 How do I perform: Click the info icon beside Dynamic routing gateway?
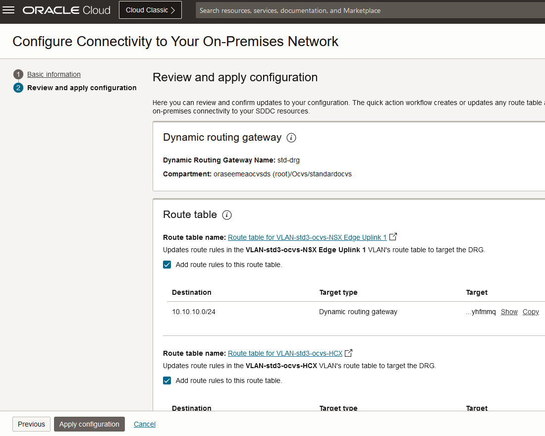click(292, 138)
